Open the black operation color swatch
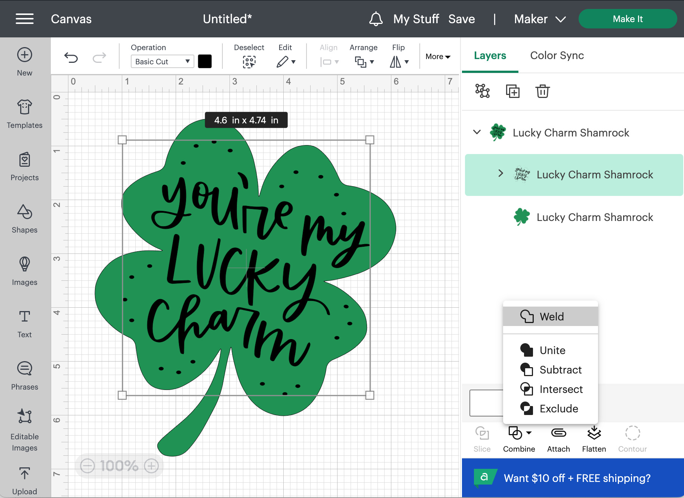Image resolution: width=684 pixels, height=498 pixels. [x=205, y=61]
